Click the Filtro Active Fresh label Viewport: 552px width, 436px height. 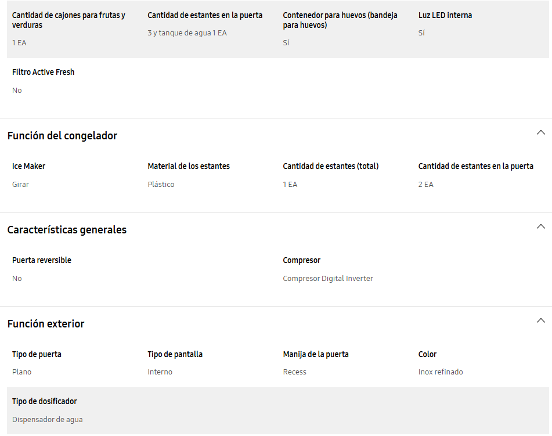pos(44,72)
